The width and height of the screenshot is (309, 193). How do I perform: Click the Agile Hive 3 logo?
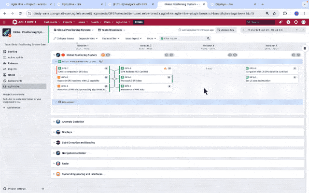pyautogui.click(x=24, y=22)
